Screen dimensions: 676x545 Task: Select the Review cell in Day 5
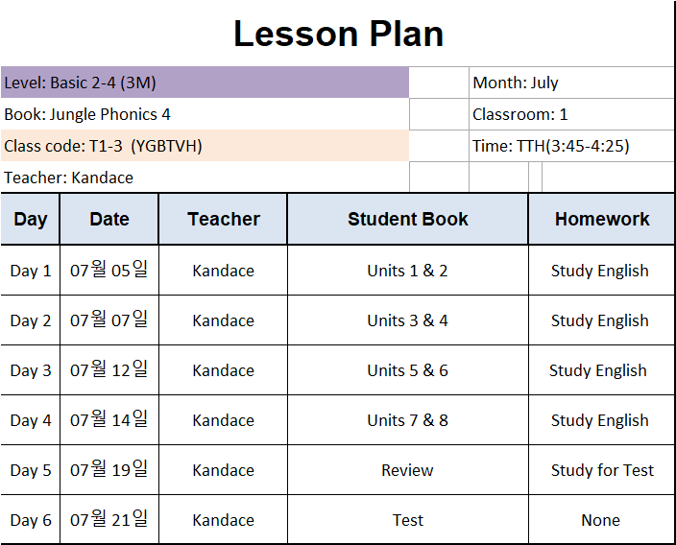pyautogui.click(x=408, y=470)
